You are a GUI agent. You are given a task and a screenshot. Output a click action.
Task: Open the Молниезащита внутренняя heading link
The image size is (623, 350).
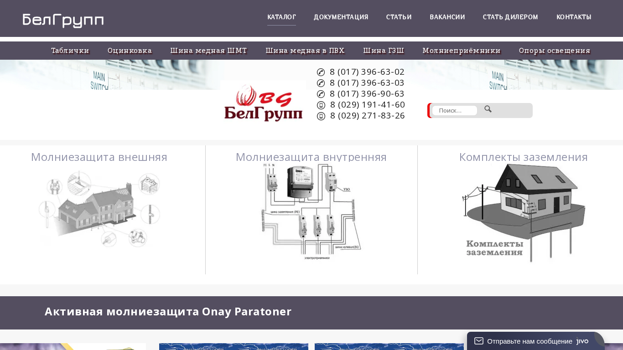pos(311,157)
